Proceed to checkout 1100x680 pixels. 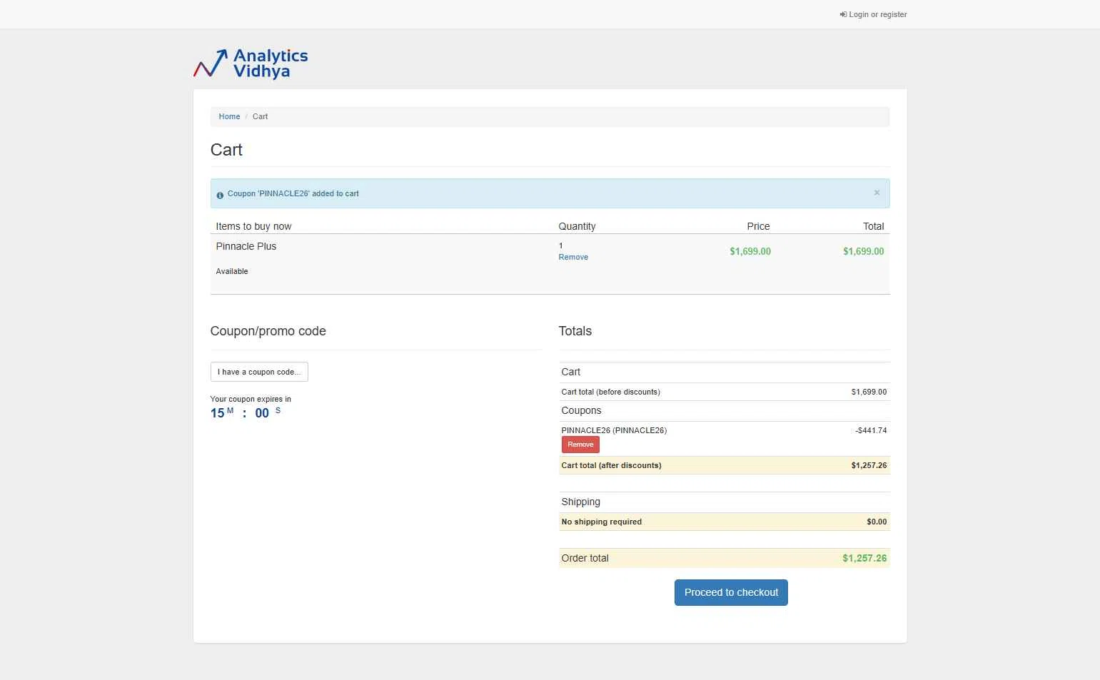click(x=731, y=592)
